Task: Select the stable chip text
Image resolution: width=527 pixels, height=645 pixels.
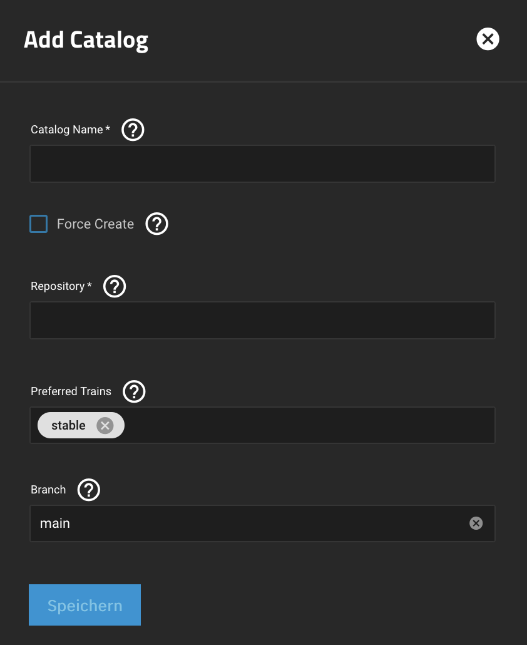Action: pos(68,426)
